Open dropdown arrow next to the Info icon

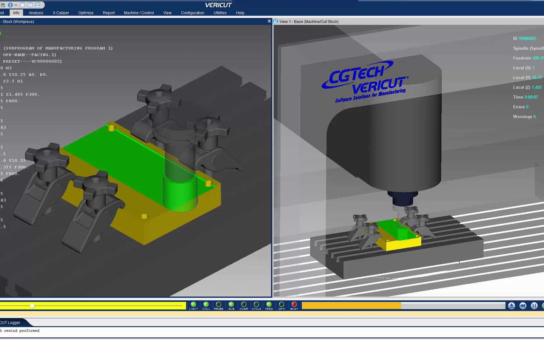pyautogui.click(x=16, y=5)
